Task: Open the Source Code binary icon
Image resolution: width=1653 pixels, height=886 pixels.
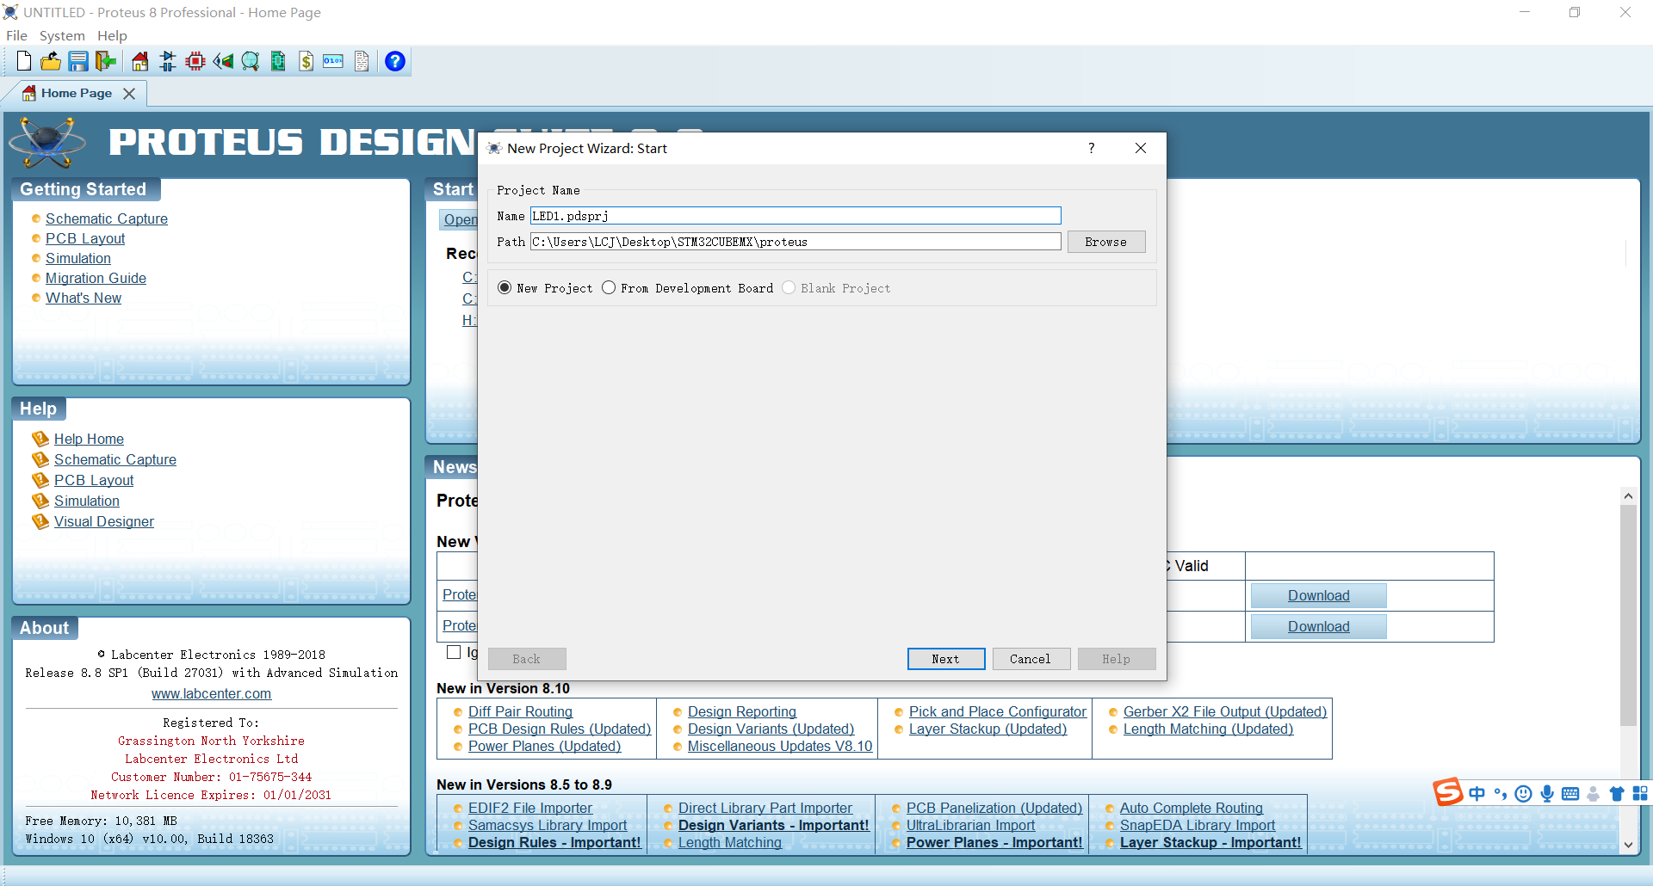Action: (333, 61)
